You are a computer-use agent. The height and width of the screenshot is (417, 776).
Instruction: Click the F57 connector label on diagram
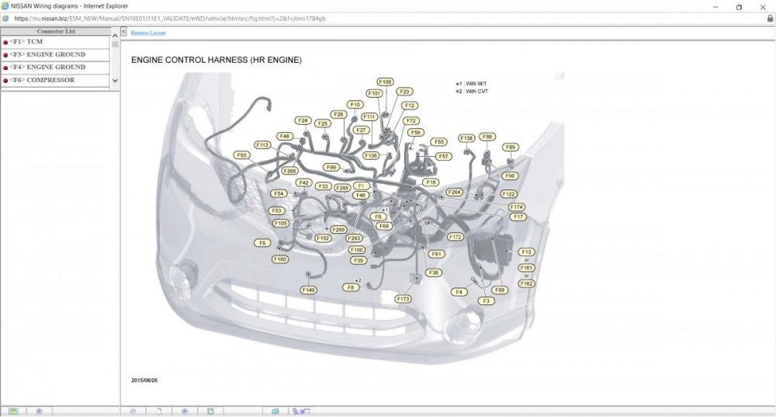(x=444, y=157)
